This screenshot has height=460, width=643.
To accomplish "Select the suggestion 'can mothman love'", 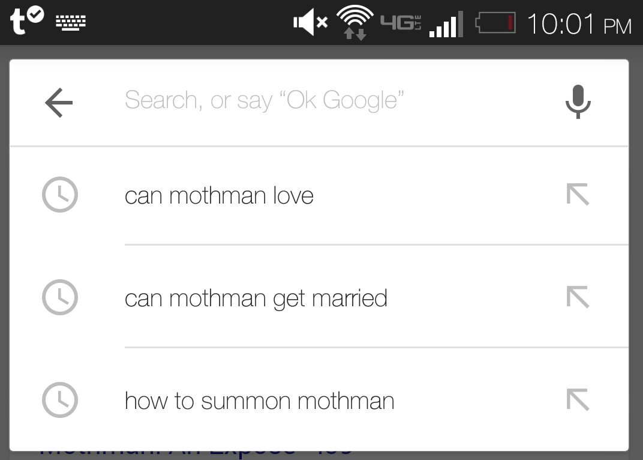I will pyautogui.click(x=319, y=195).
